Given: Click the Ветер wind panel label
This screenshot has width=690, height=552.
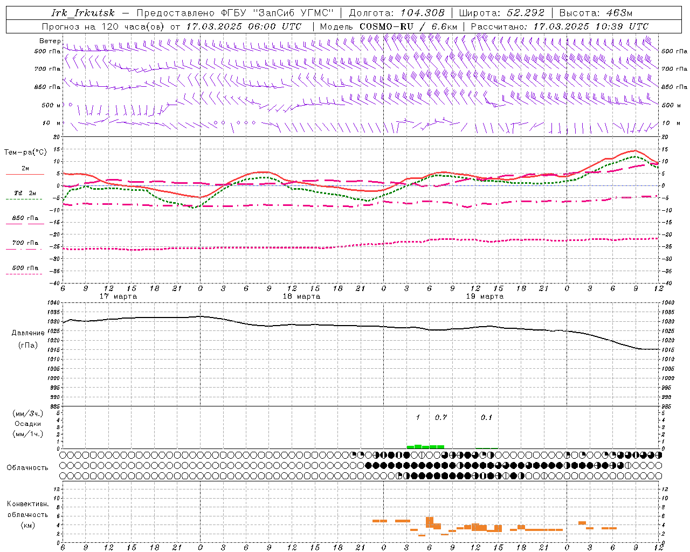Looking at the screenshot, I should [x=50, y=41].
